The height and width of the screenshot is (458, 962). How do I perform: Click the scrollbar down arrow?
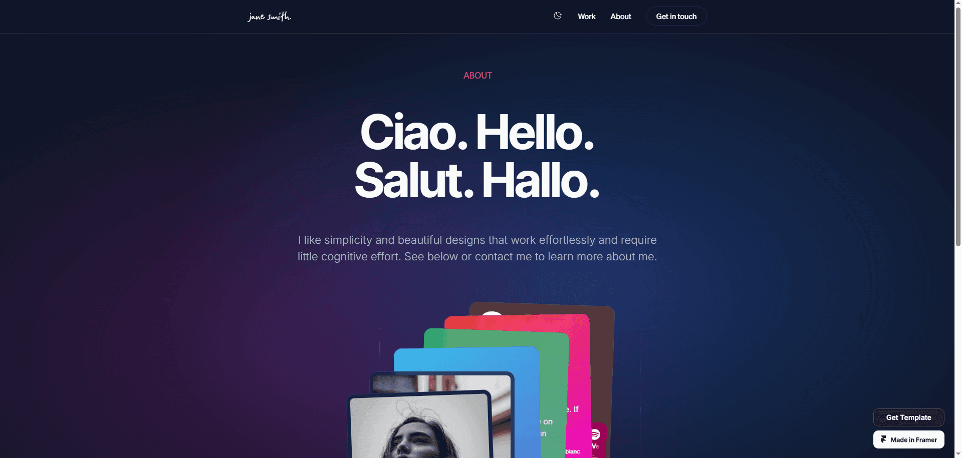pyautogui.click(x=958, y=454)
